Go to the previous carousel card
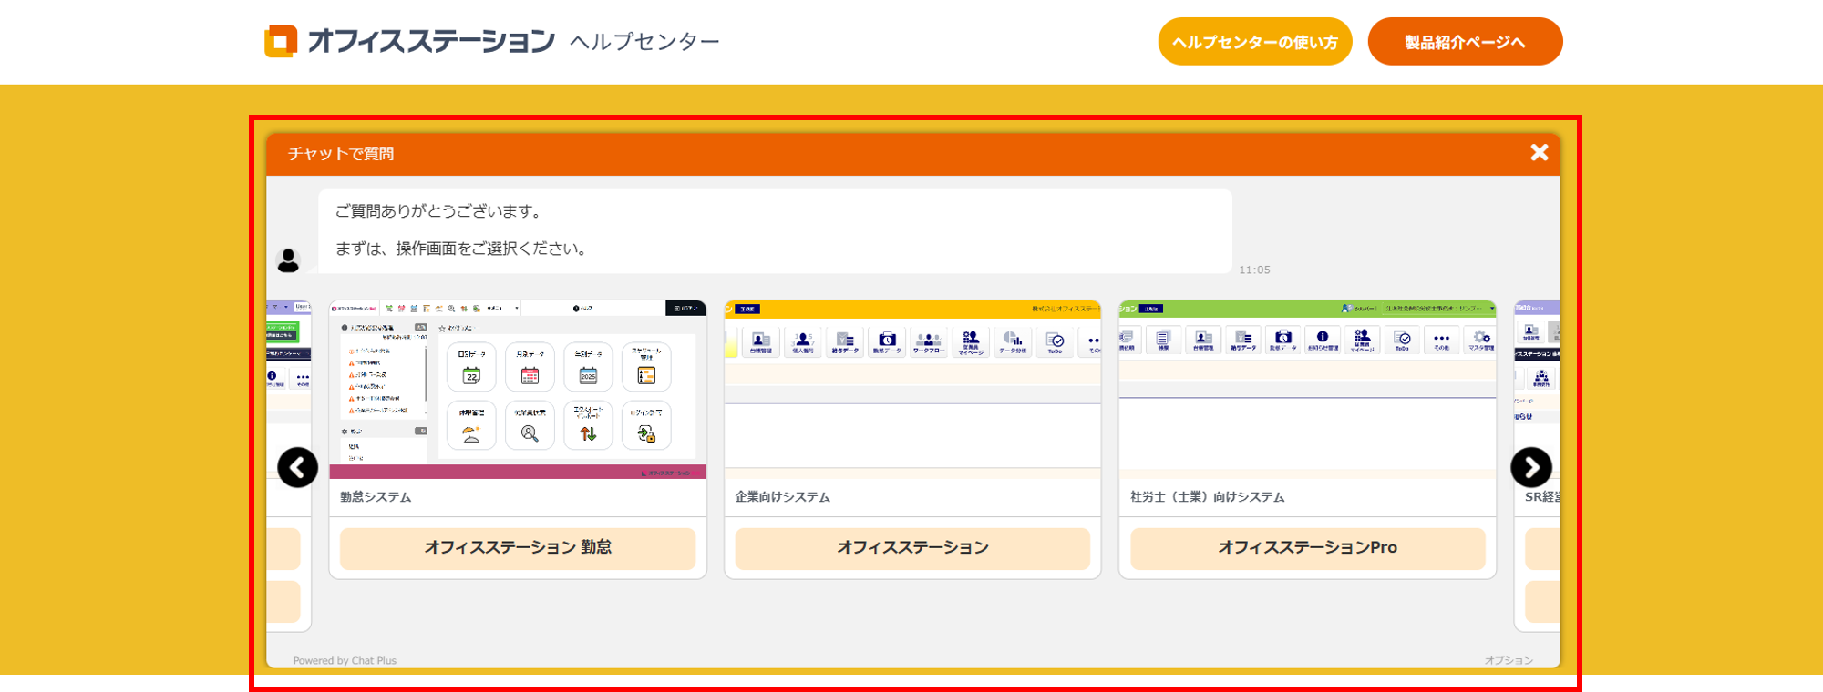Image resolution: width=1823 pixels, height=692 pixels. [297, 467]
